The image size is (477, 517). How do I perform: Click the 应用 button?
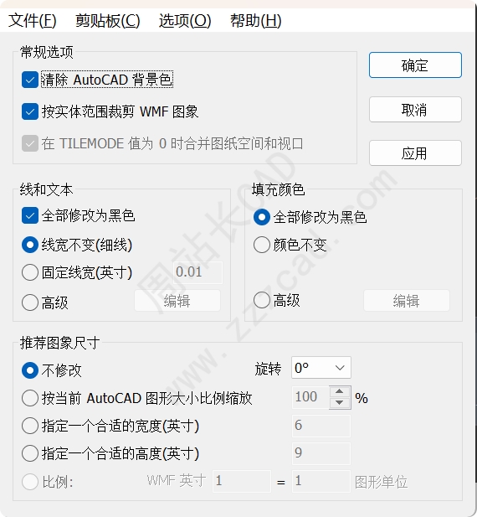pyautogui.click(x=415, y=153)
